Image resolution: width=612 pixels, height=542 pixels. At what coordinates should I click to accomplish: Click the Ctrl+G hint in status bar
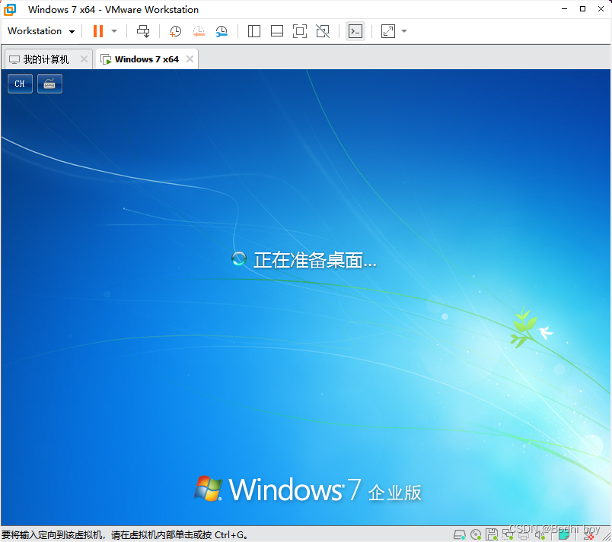[228, 534]
